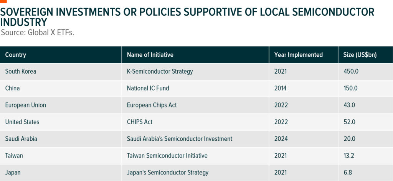Click the Saudi Arabia's Semiconductor Investment cell
The height and width of the screenshot is (181, 393).
pos(179,139)
